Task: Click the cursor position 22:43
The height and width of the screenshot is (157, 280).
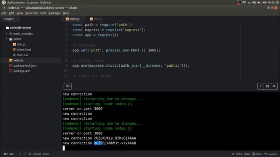Action: (45, 154)
